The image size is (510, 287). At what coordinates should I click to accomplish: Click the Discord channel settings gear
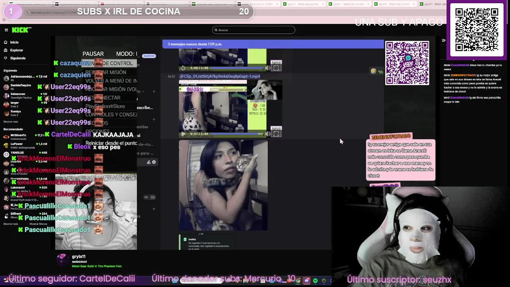pyautogui.click(x=154, y=162)
